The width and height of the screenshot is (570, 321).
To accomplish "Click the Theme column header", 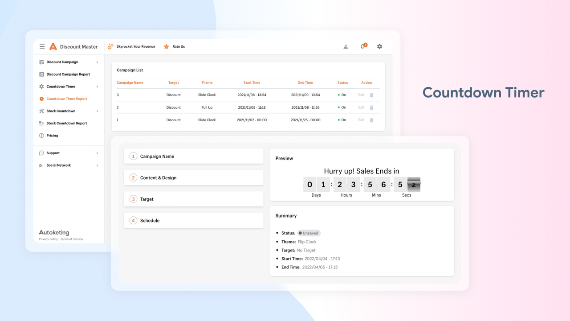I will [x=207, y=82].
